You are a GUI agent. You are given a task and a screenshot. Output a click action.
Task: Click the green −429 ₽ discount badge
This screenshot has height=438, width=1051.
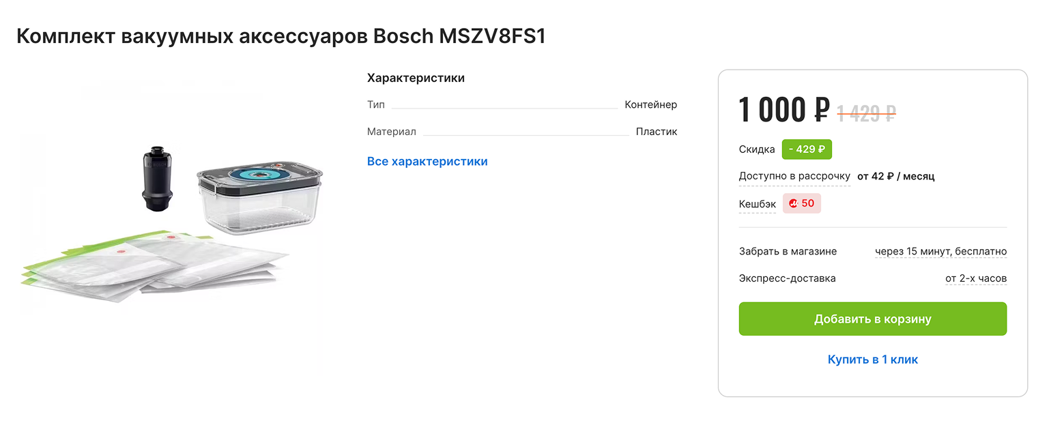point(807,149)
